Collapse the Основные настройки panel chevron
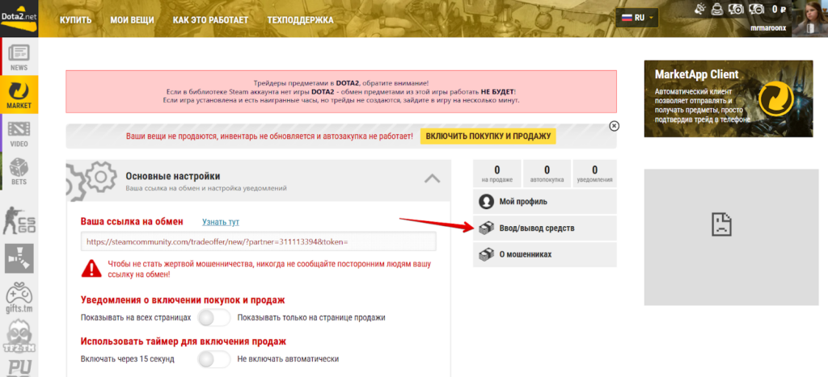This screenshot has width=828, height=377. click(x=432, y=178)
